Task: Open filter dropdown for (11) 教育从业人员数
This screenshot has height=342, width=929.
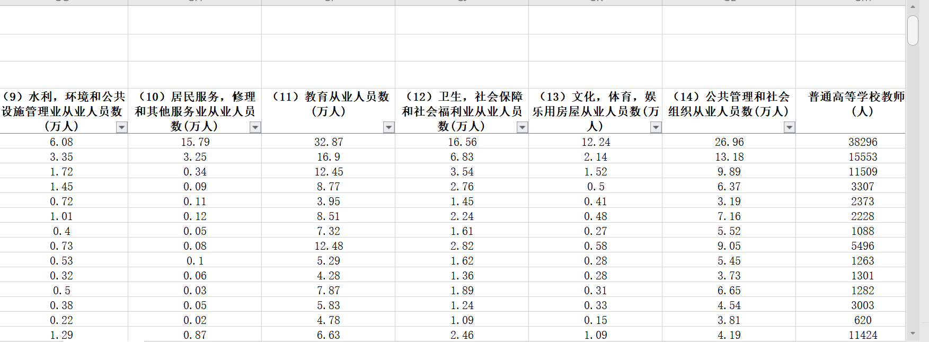Action: 389,127
